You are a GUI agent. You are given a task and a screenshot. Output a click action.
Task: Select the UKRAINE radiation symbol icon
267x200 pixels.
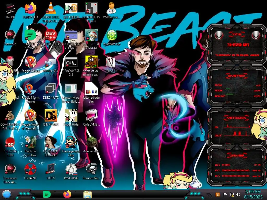31,172
